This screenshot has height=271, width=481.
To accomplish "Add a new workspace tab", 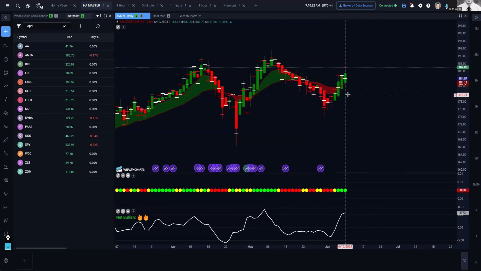I will (x=256, y=6).
